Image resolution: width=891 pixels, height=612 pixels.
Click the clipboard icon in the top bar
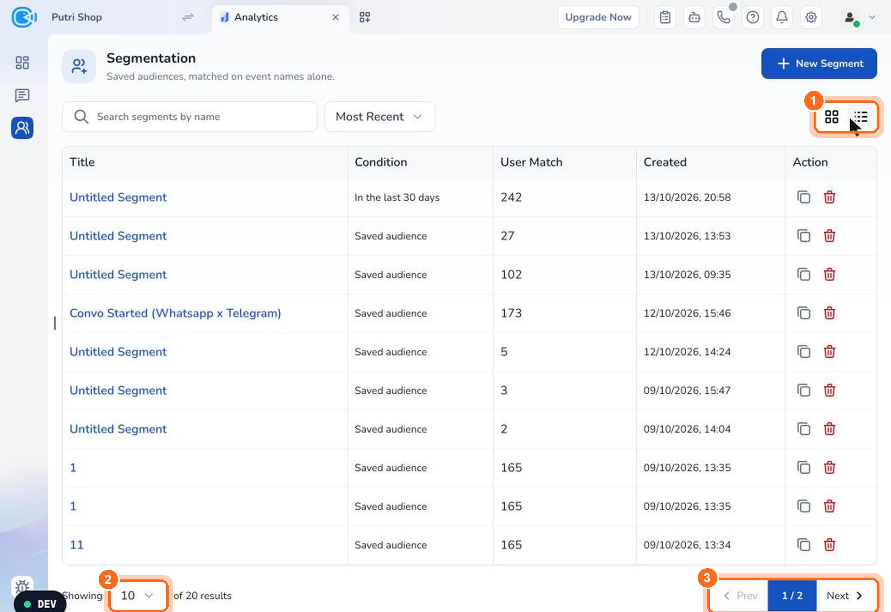pos(665,17)
